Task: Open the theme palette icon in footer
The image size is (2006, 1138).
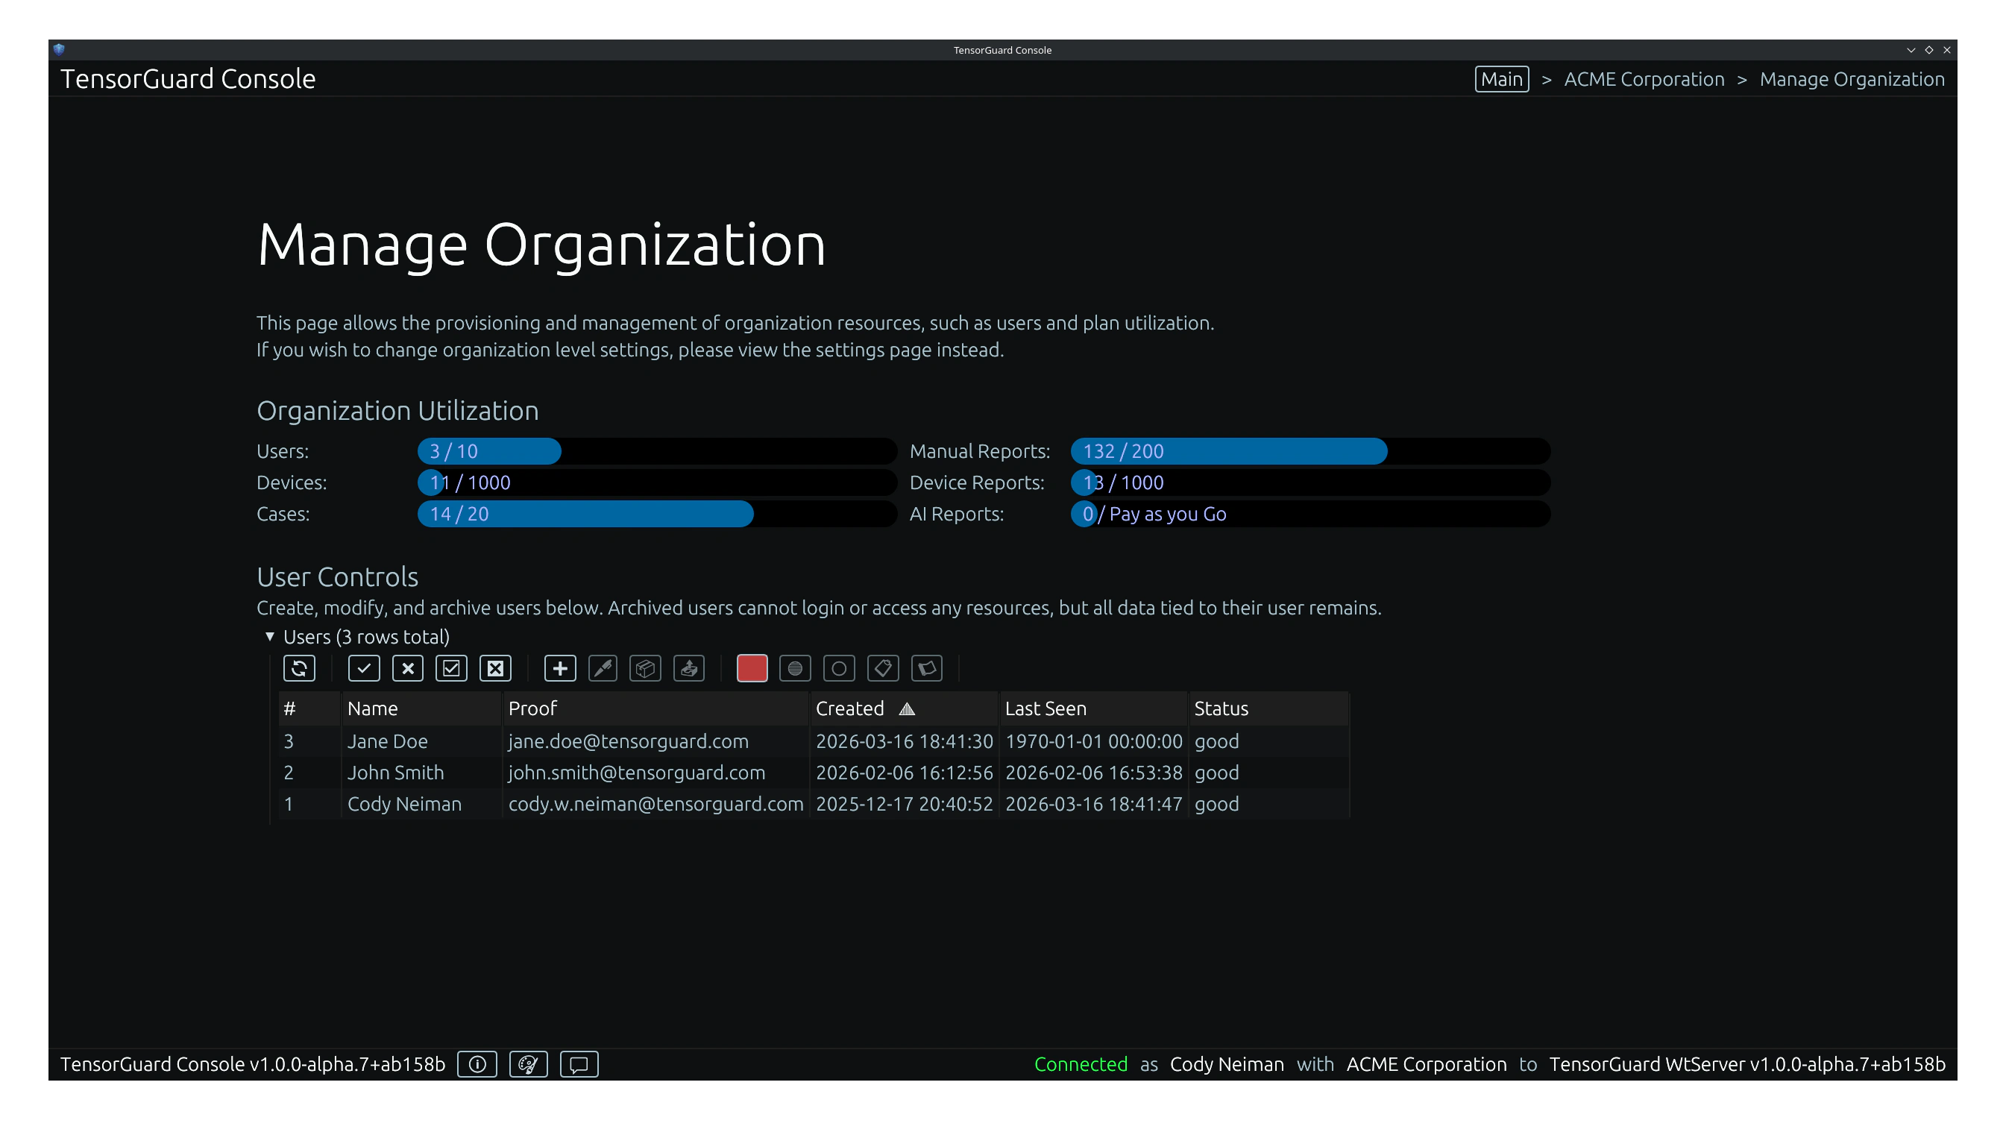Action: click(528, 1063)
